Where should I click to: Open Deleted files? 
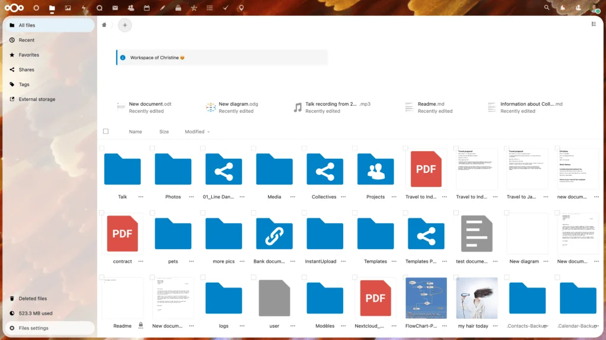(50, 298)
